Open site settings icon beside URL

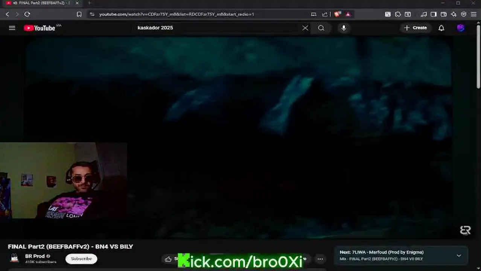click(92, 14)
